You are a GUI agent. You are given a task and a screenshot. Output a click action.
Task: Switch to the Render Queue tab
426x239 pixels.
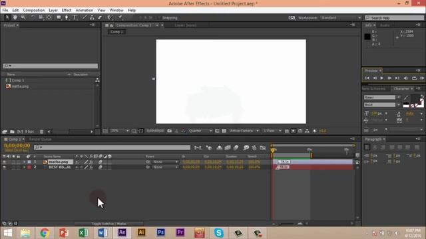[40, 139]
